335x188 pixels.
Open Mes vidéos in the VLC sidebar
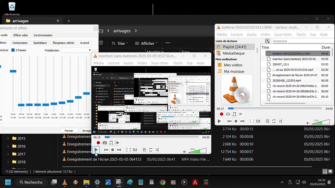233,65
